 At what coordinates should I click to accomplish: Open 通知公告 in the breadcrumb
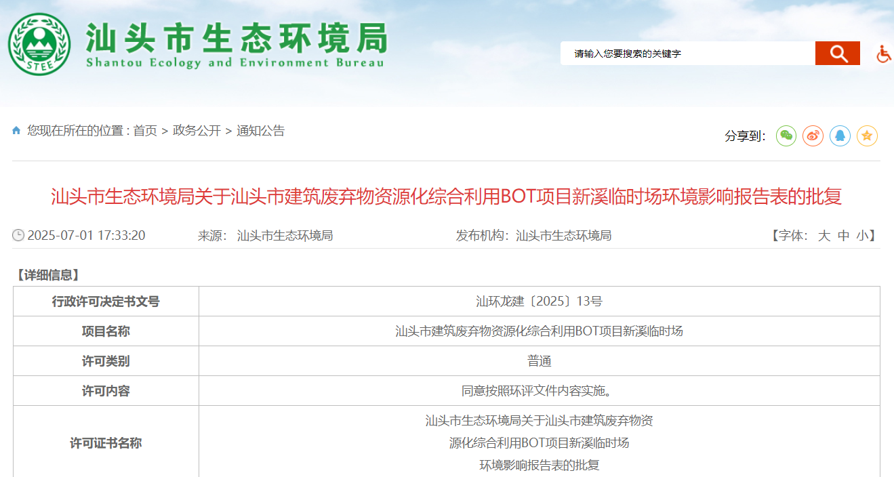tap(260, 131)
